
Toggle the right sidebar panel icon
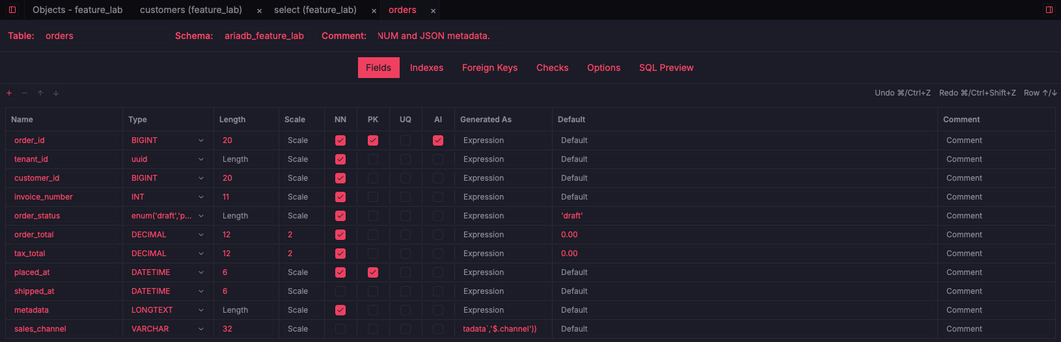(x=1049, y=10)
